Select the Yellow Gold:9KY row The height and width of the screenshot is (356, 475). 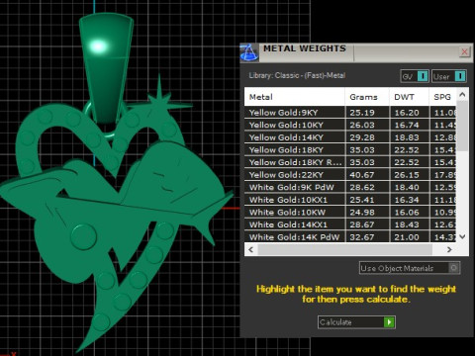point(350,113)
